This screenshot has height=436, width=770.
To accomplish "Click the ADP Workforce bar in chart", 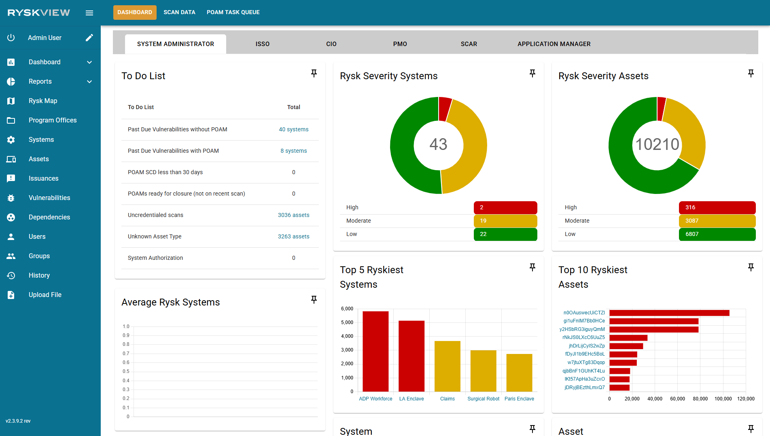I will [375, 351].
